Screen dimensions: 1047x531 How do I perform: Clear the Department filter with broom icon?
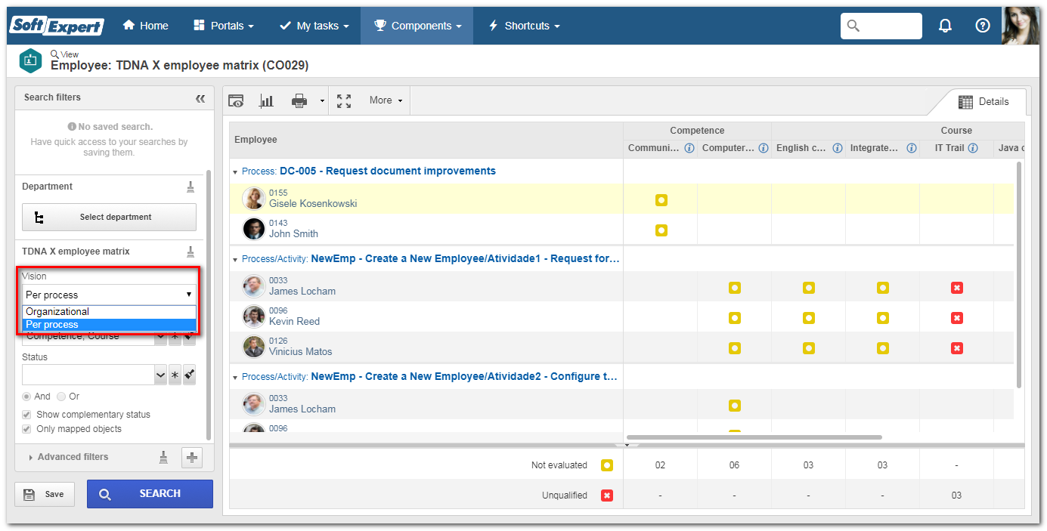click(191, 187)
